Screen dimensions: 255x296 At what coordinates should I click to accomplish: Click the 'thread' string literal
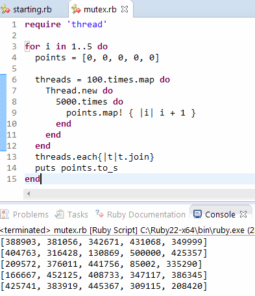click(87, 24)
